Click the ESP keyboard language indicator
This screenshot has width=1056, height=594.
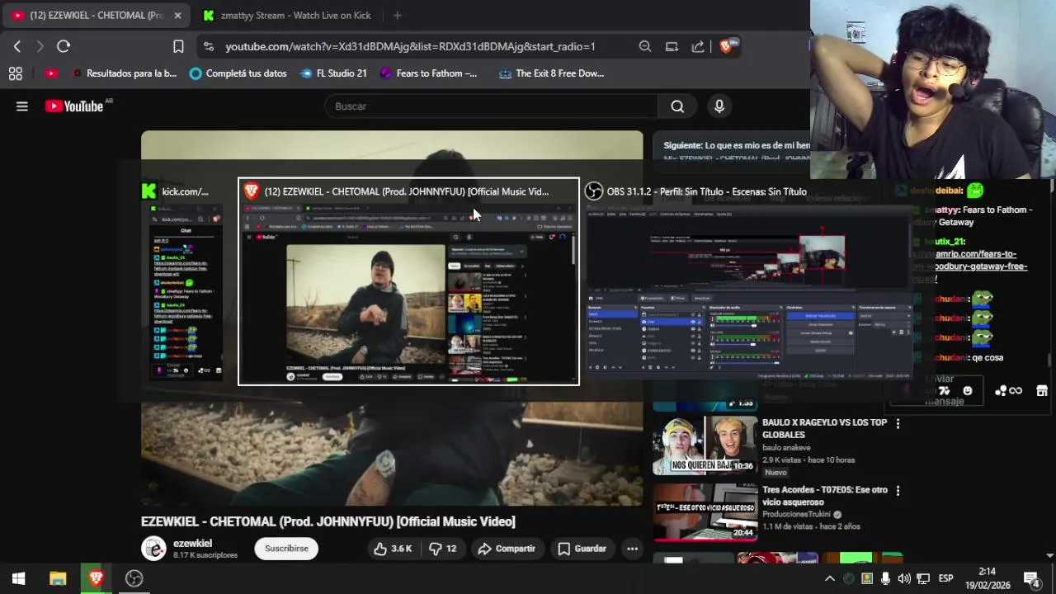pos(945,578)
